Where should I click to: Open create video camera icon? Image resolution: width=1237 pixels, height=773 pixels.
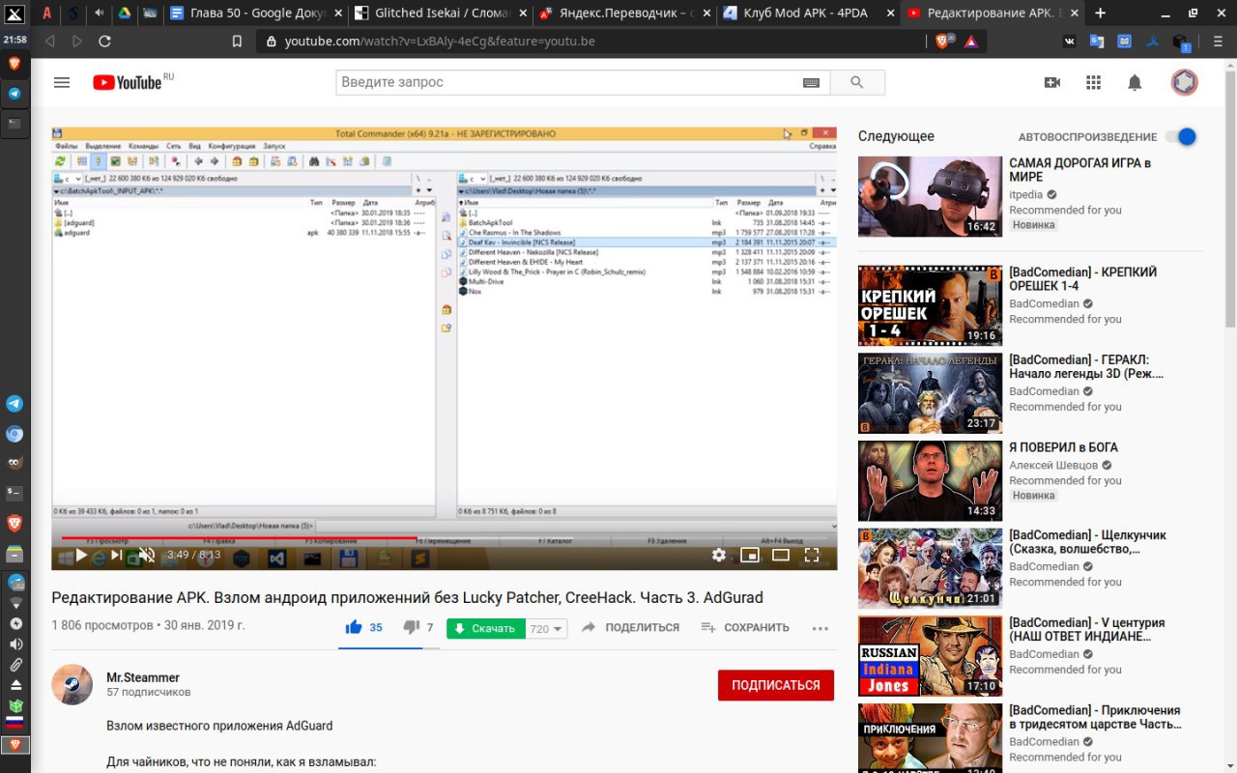[x=1052, y=82]
